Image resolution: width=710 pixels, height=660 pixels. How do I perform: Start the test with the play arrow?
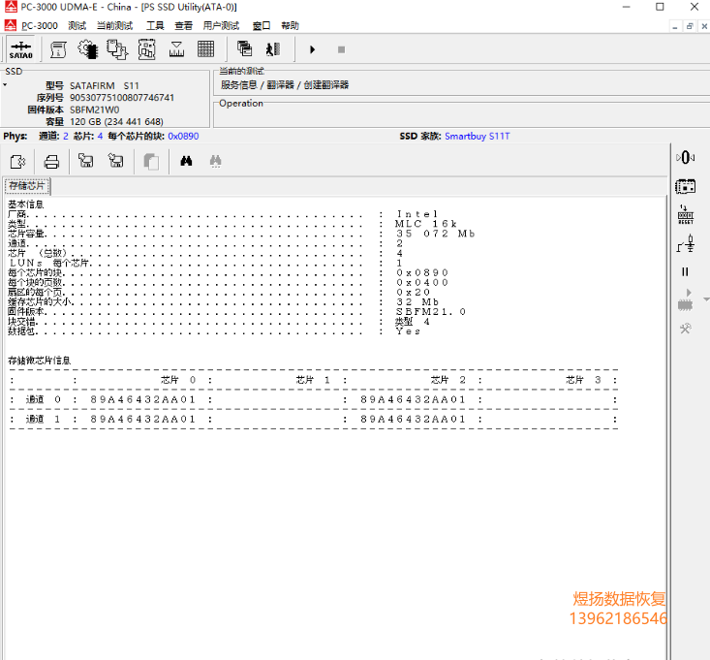(312, 49)
